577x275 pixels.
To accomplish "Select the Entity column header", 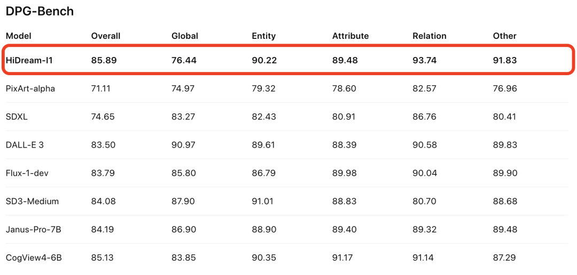I will point(263,36).
